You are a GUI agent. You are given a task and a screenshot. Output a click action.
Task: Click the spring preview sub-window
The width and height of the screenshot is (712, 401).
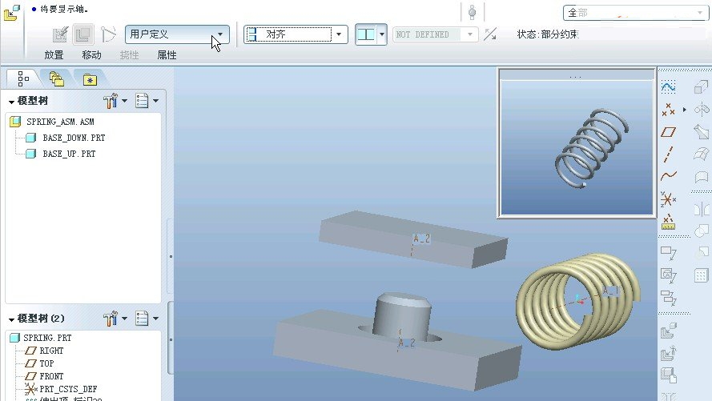click(x=577, y=144)
